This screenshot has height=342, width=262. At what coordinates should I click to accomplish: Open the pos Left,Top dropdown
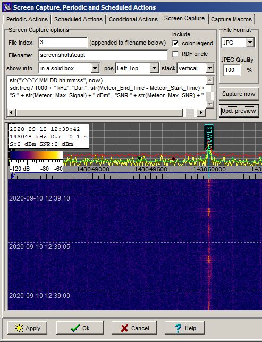tap(154, 68)
